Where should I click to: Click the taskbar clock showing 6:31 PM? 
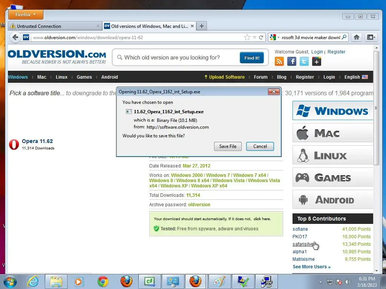[367, 281]
